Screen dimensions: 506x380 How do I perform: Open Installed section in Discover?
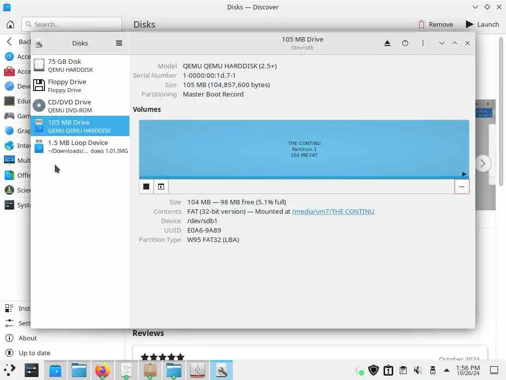click(x=17, y=309)
